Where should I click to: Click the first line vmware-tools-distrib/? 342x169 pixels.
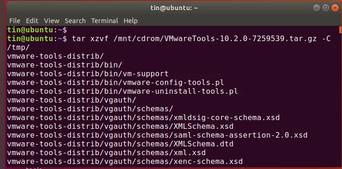point(56,56)
